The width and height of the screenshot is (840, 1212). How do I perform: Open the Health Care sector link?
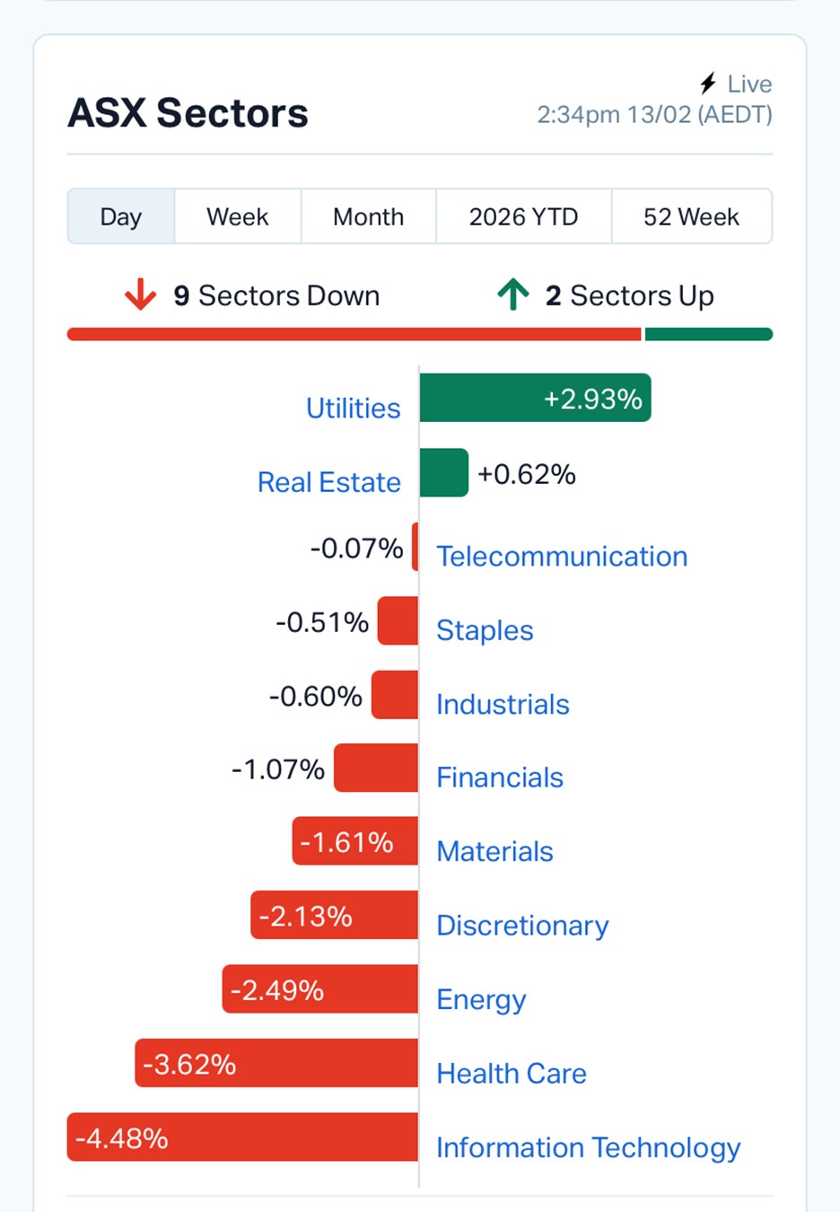[512, 1074]
